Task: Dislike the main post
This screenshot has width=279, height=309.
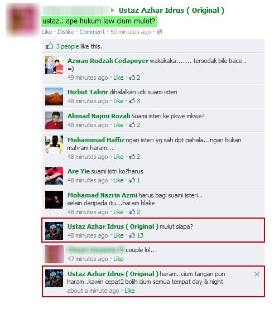Action: pyautogui.click(x=66, y=32)
